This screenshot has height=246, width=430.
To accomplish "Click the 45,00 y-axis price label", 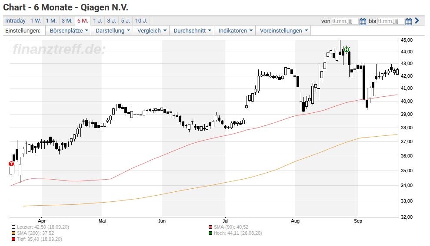I will tap(407, 40).
